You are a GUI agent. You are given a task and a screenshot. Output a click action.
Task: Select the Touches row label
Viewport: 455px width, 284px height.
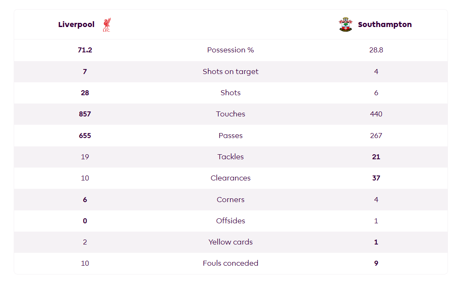(x=230, y=114)
